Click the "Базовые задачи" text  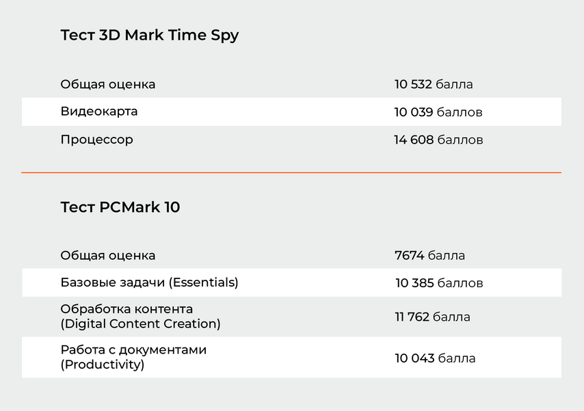(113, 282)
